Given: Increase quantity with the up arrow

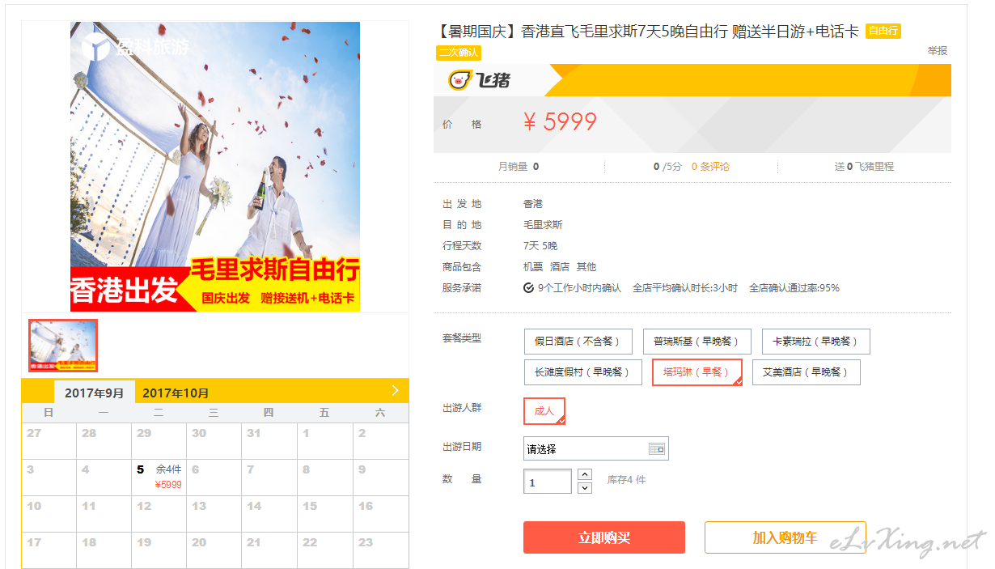Looking at the screenshot, I should [x=586, y=474].
